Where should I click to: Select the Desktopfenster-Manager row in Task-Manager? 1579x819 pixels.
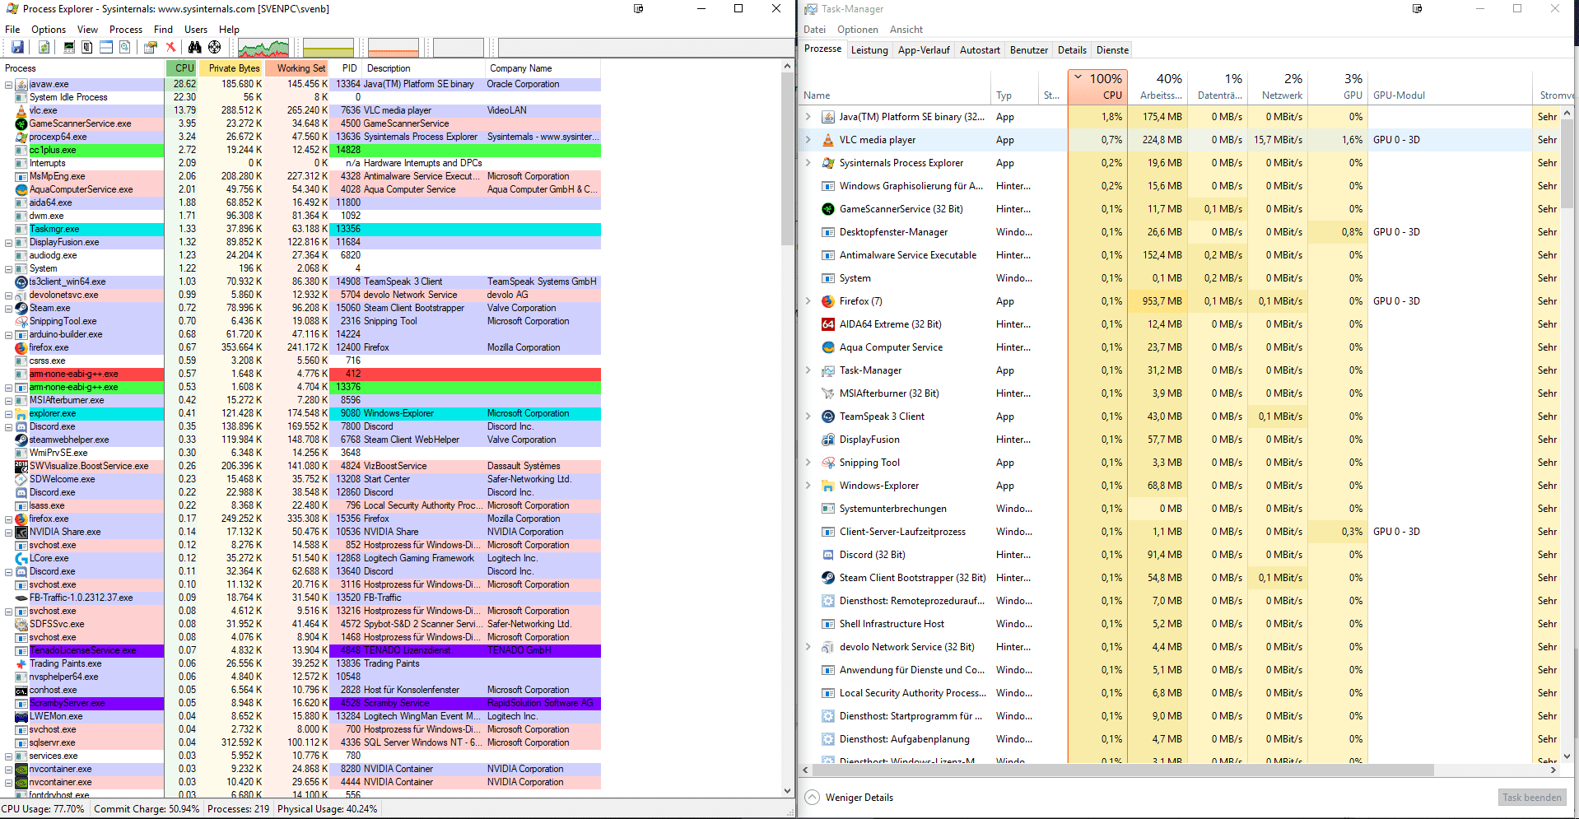coord(1179,232)
